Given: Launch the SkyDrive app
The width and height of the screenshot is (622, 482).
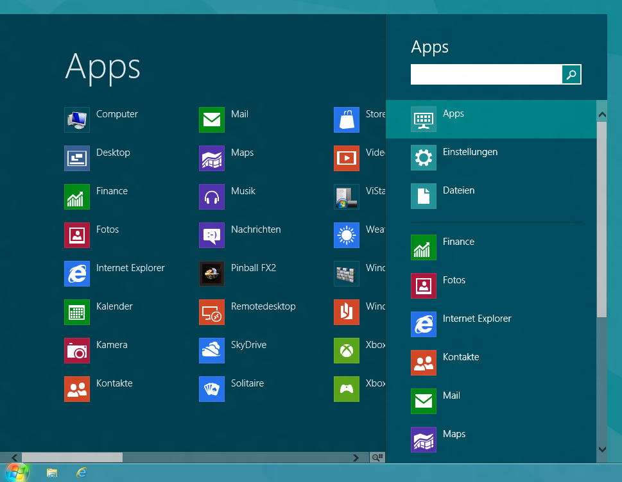Looking at the screenshot, I should pos(233,350).
